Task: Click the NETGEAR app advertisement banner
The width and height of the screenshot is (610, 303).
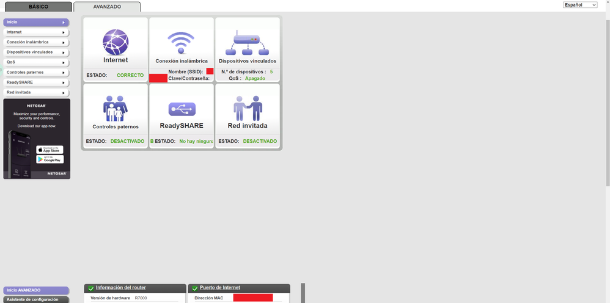Action: pyautogui.click(x=37, y=139)
